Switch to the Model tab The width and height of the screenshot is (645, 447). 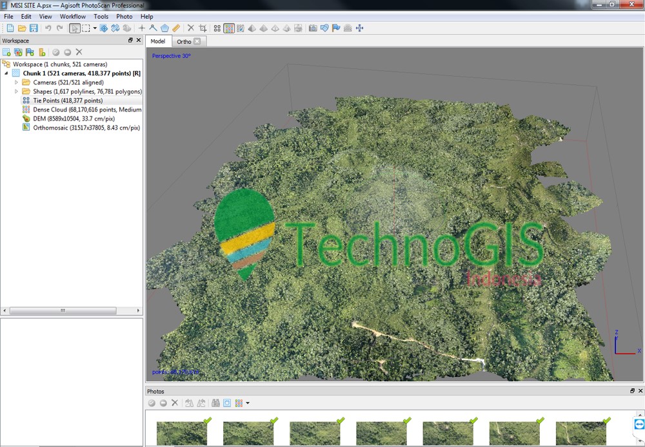158,41
